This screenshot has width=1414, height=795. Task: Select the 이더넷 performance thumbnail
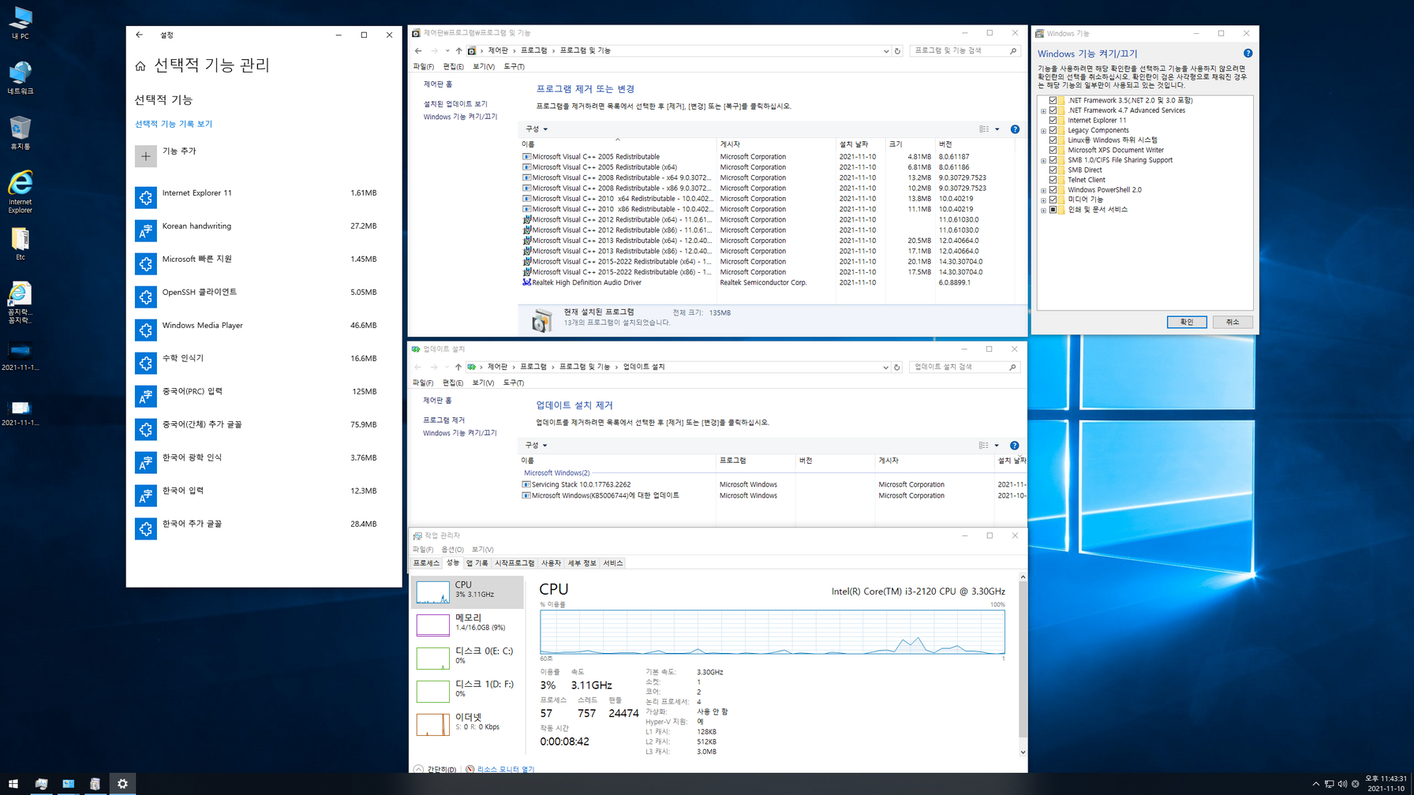pyautogui.click(x=432, y=724)
